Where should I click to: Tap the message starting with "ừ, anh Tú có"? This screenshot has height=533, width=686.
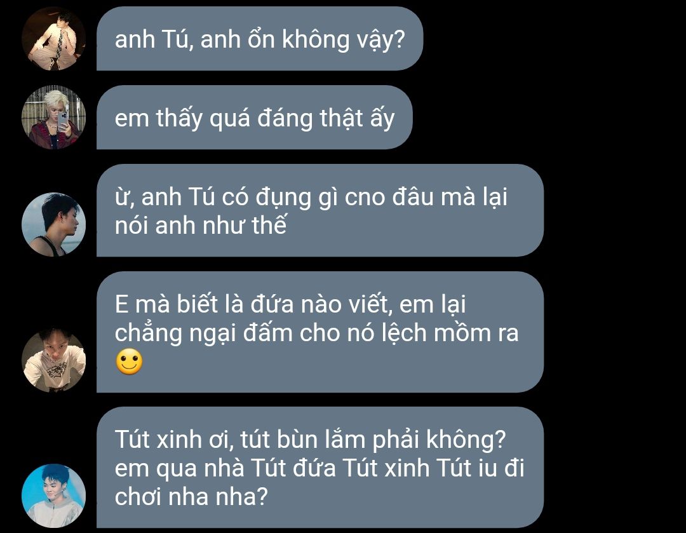(320, 210)
